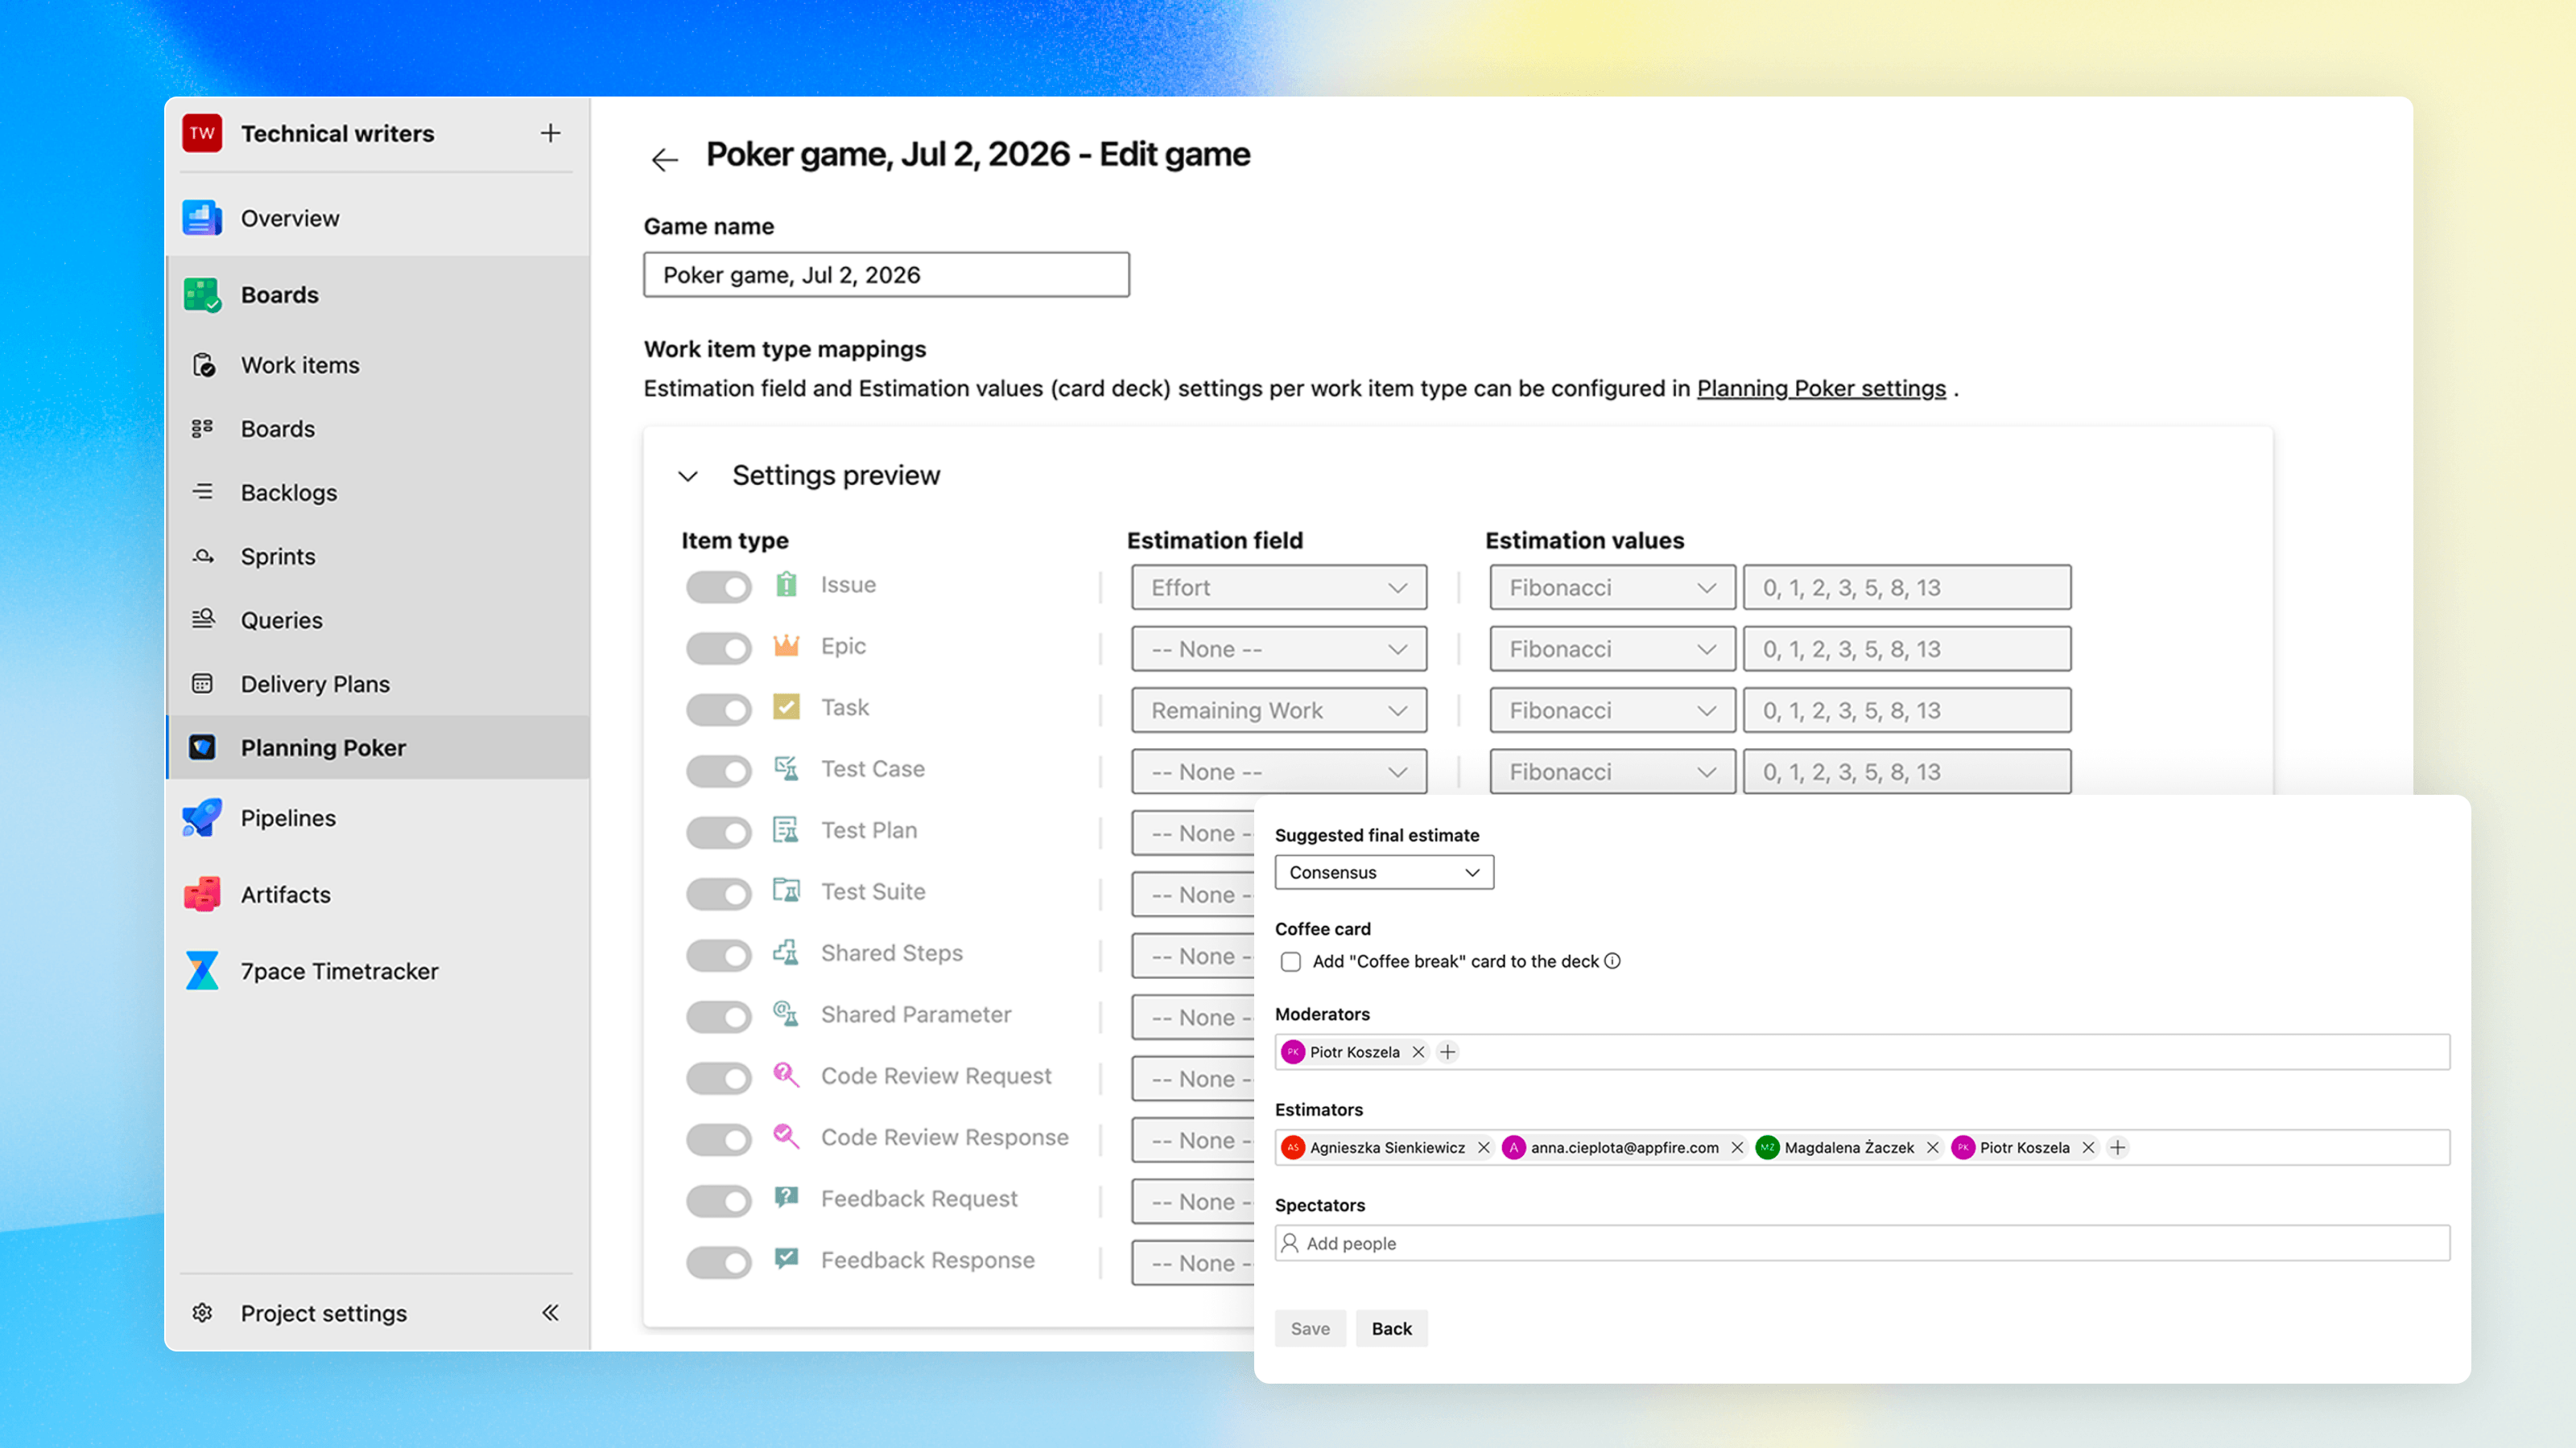Viewport: 2576px width, 1448px height.
Task: Add an estimator with the plus icon
Action: click(x=2117, y=1147)
